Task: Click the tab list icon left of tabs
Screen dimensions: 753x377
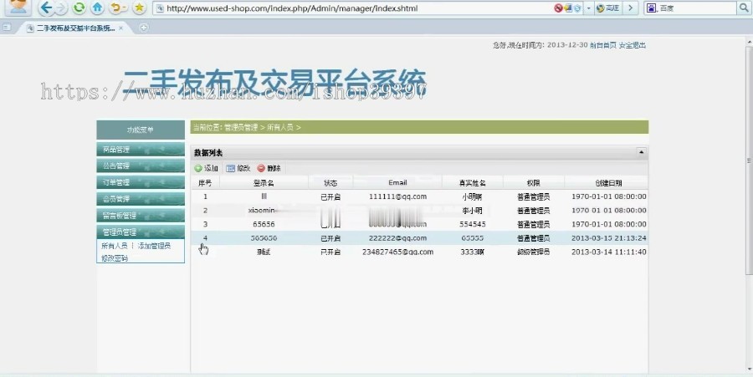Action: coord(7,28)
